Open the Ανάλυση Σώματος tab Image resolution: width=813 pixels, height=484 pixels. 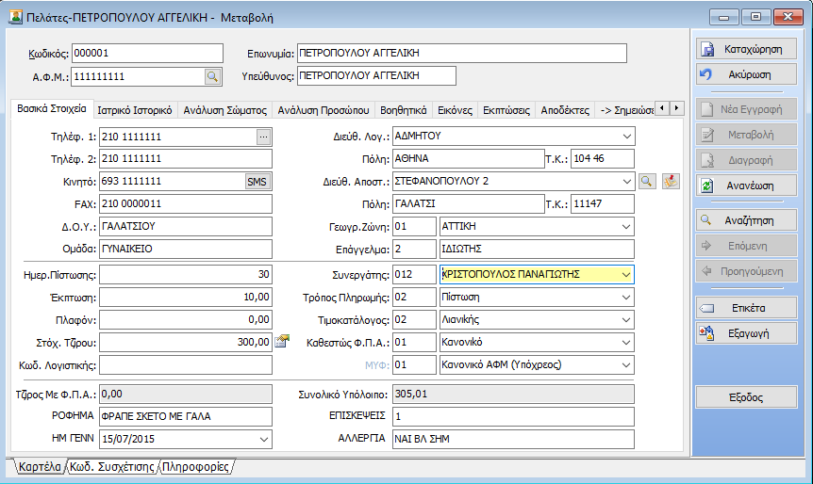pyautogui.click(x=225, y=110)
